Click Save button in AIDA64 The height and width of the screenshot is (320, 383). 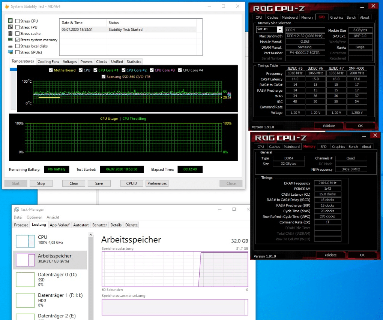coord(99,183)
